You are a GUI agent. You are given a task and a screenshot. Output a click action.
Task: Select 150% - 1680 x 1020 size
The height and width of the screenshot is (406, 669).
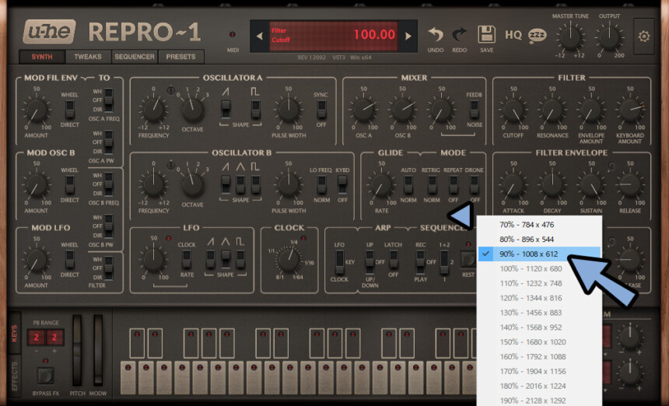click(x=539, y=342)
